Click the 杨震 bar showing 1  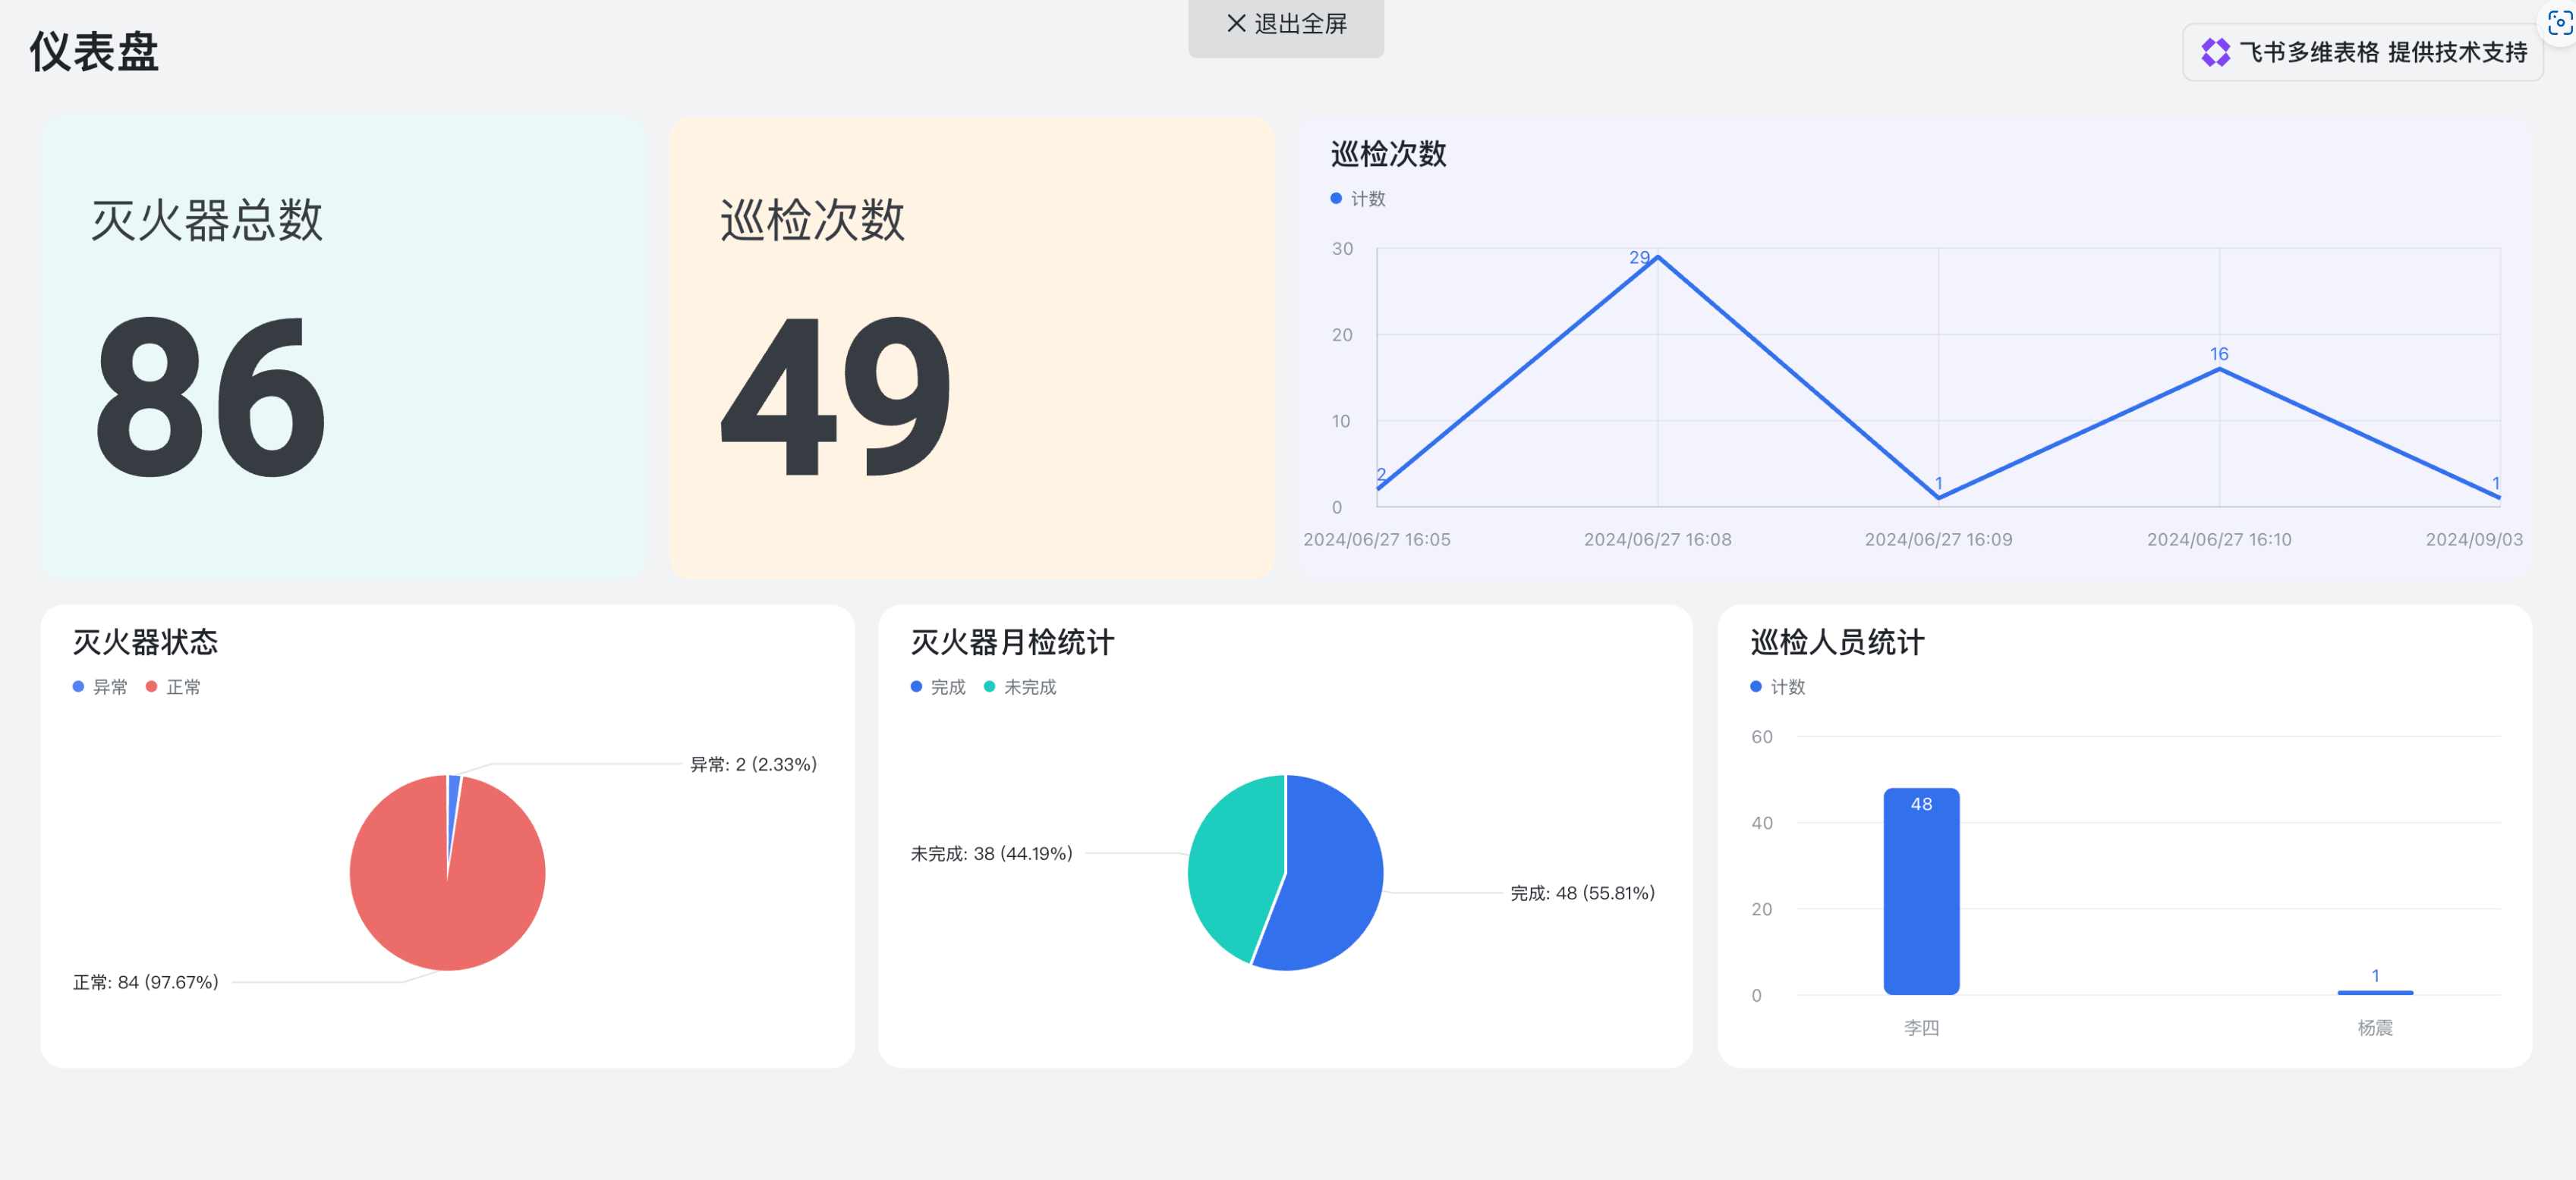pos(2374,992)
